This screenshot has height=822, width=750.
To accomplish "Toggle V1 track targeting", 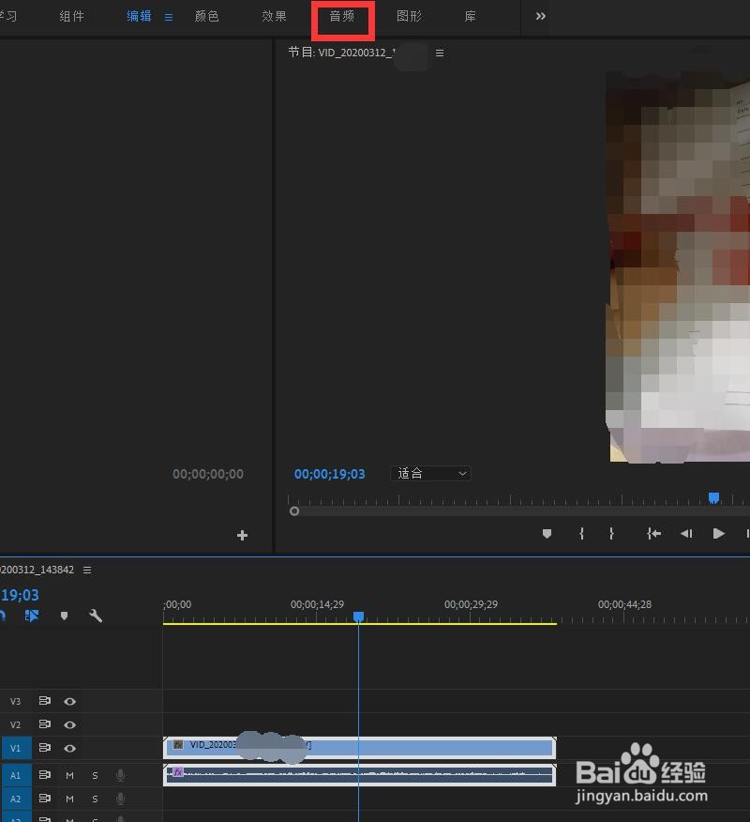I will click(16, 749).
